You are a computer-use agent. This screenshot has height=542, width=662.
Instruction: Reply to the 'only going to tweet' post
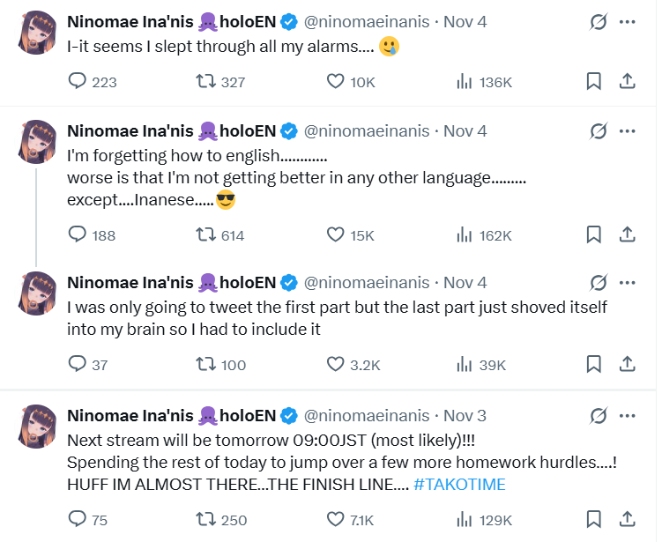[x=78, y=364]
